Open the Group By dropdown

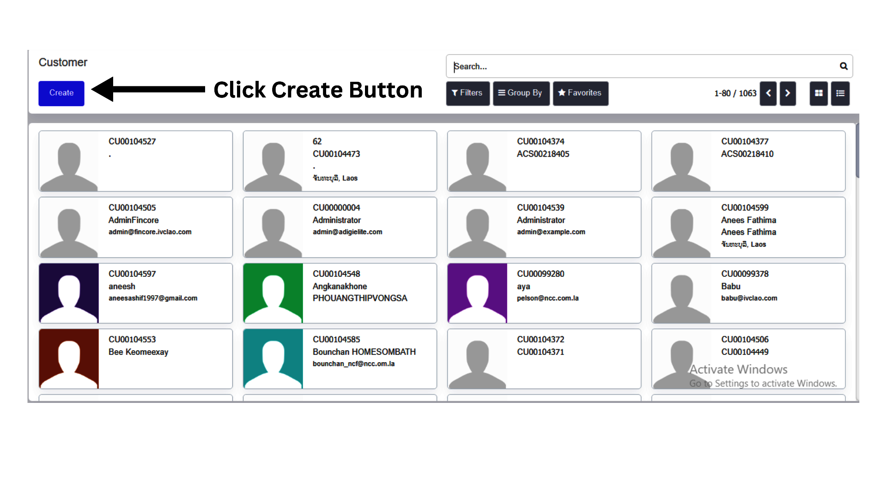click(x=521, y=93)
